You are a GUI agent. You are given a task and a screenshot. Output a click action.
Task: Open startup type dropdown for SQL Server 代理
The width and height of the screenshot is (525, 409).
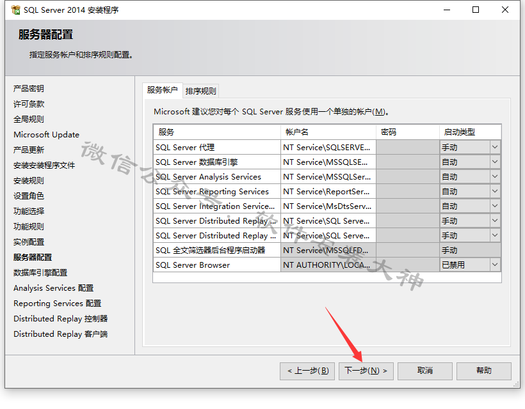point(495,147)
